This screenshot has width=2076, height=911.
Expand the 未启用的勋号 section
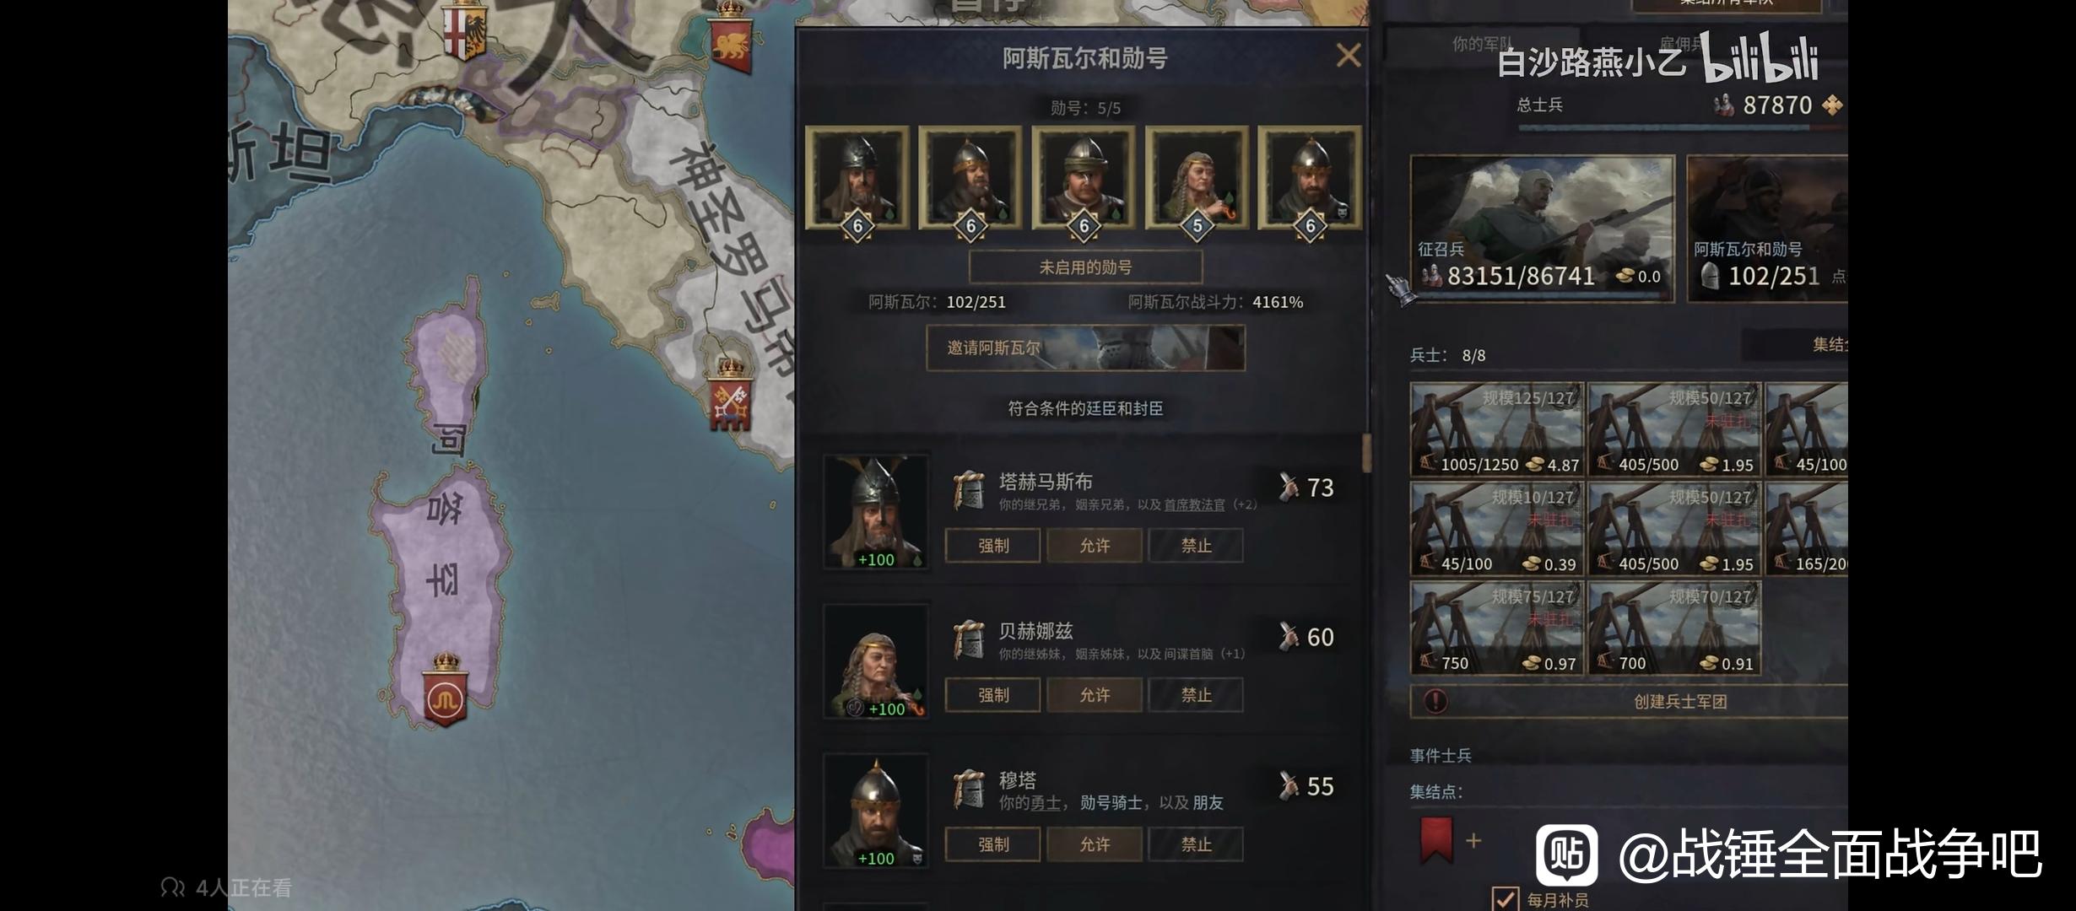[1085, 267]
